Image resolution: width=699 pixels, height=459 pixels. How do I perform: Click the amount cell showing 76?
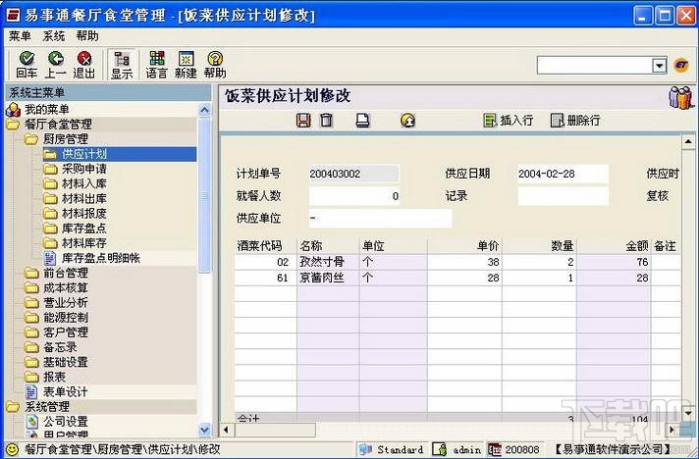(x=614, y=262)
